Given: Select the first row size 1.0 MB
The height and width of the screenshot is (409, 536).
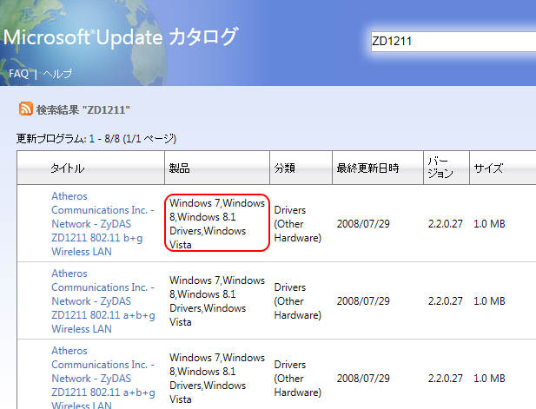Looking at the screenshot, I should [489, 224].
